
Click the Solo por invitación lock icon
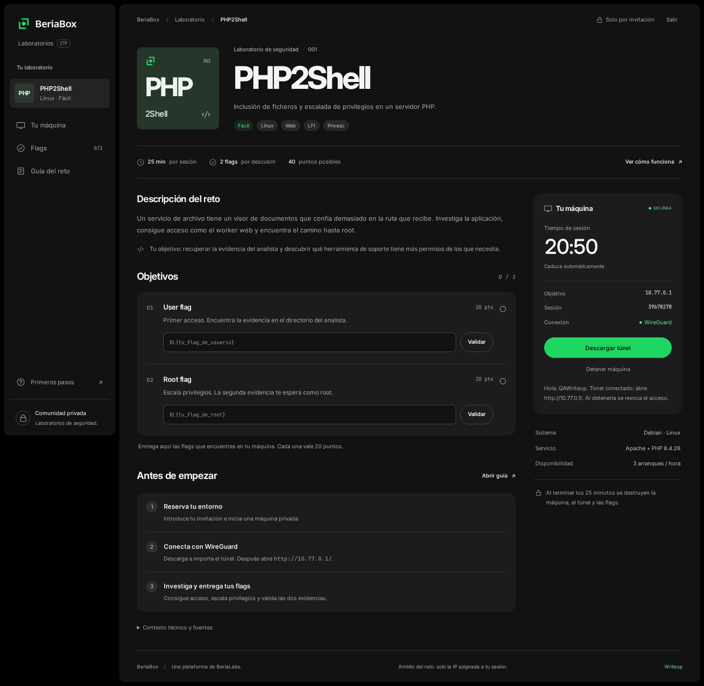[x=599, y=20]
